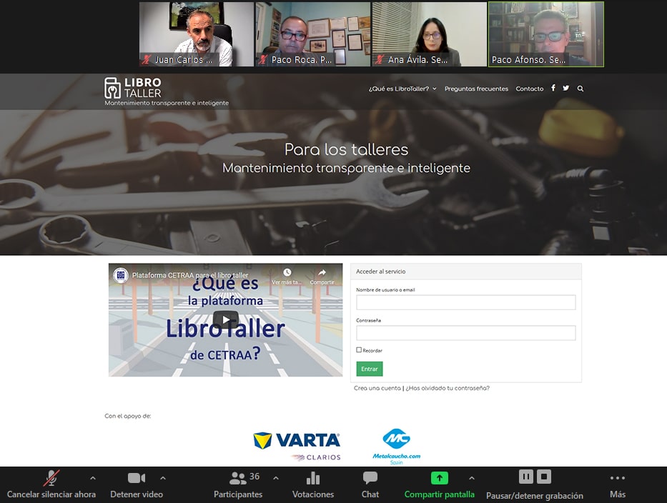Click Acceder al servicio header
This screenshot has height=503, width=667.
click(x=466, y=272)
